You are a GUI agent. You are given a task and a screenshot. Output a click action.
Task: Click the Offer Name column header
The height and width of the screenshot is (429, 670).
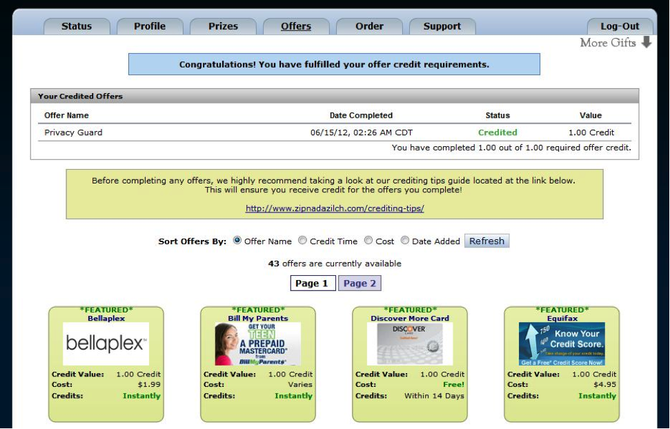(x=67, y=115)
